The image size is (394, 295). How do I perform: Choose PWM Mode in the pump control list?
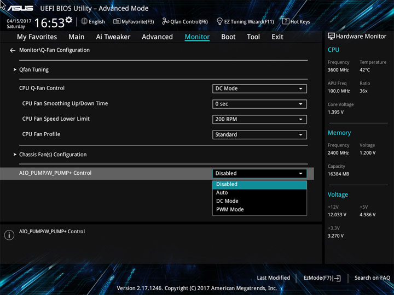point(259,209)
